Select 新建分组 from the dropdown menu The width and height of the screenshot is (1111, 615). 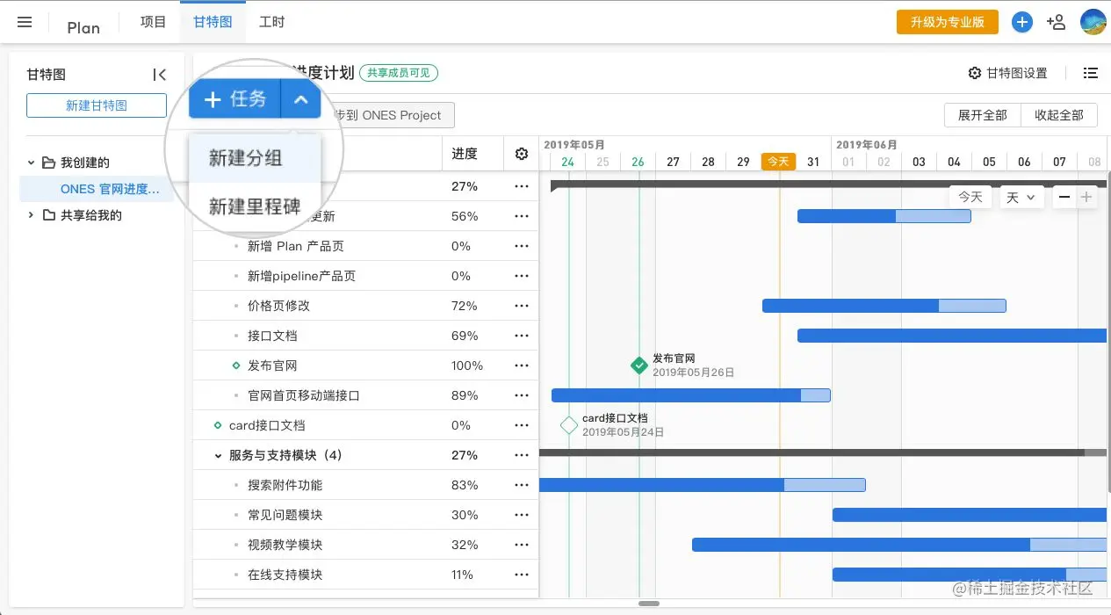tap(245, 158)
